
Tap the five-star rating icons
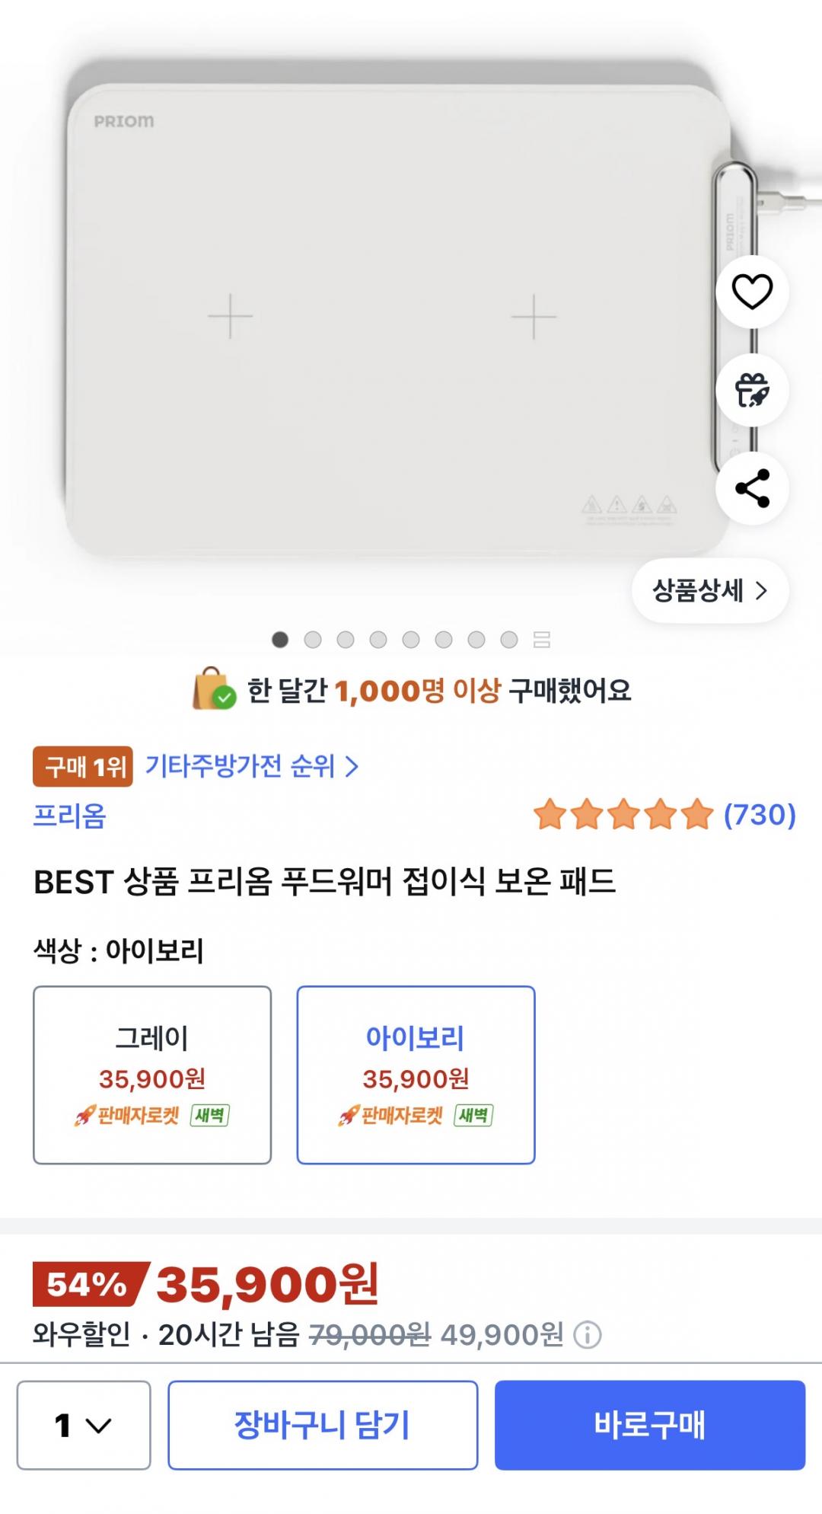(623, 815)
